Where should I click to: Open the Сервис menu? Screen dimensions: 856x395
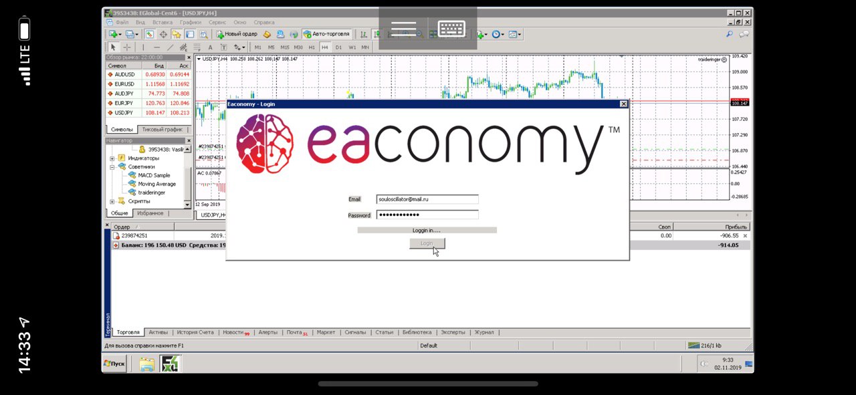pyautogui.click(x=217, y=22)
